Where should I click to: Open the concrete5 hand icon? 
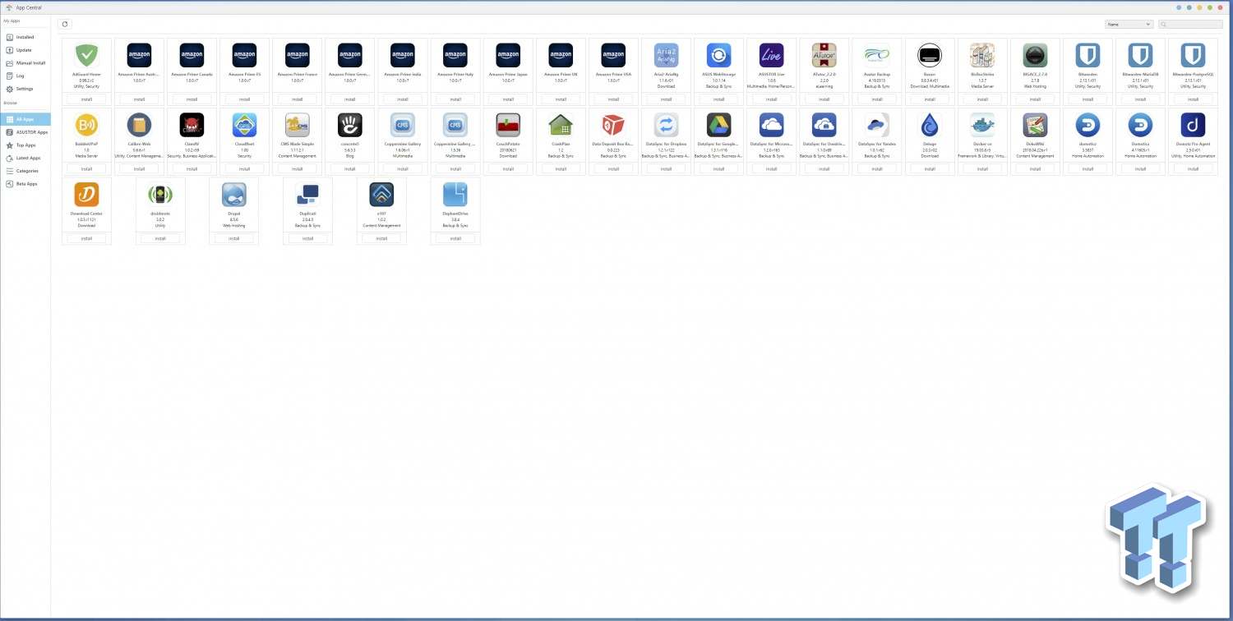[x=349, y=125]
